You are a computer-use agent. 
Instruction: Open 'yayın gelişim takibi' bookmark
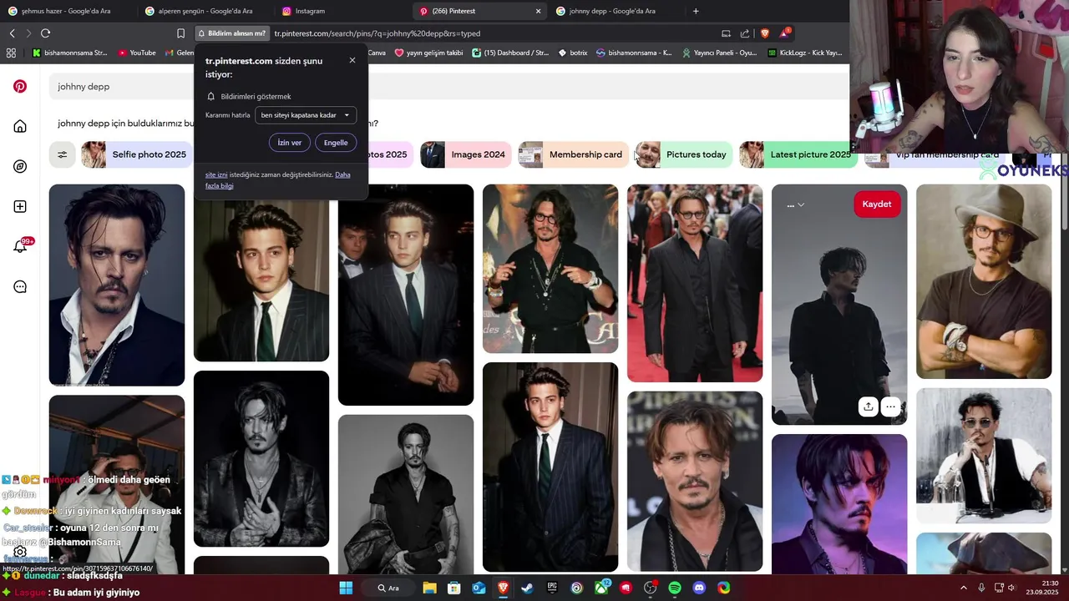pos(428,53)
